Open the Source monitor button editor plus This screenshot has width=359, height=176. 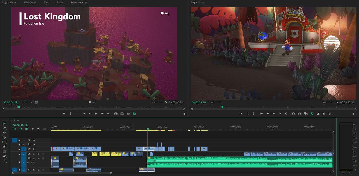pos(184,114)
